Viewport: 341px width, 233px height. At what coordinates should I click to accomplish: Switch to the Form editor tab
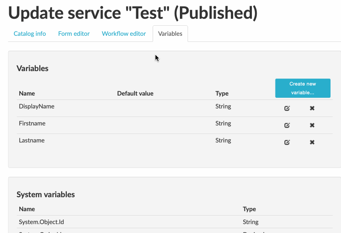tap(74, 34)
